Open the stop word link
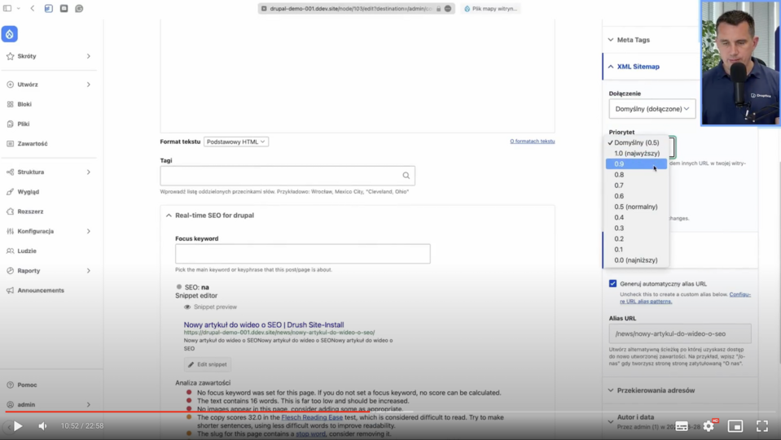781x440 pixels. pos(310,434)
